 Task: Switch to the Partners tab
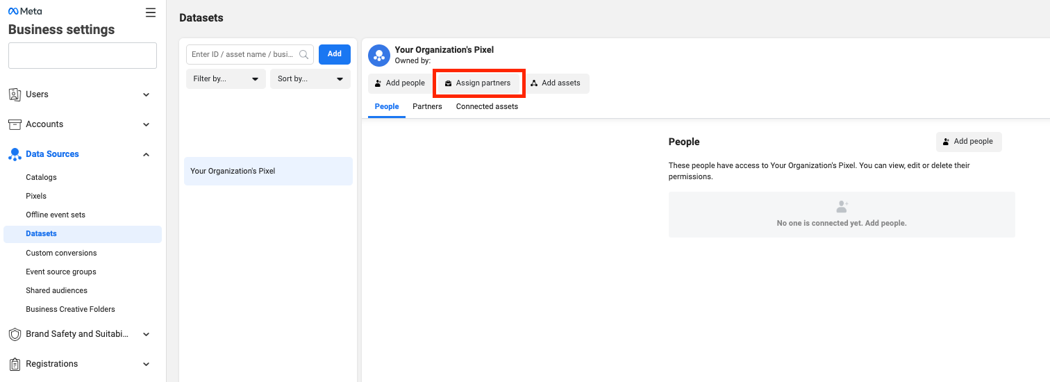427,107
